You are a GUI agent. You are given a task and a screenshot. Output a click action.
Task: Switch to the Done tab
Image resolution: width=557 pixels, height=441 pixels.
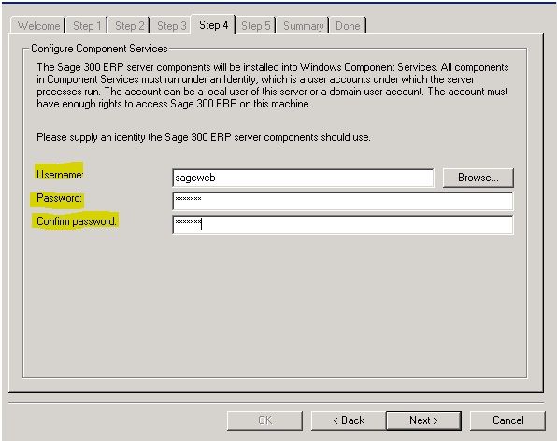click(x=348, y=26)
